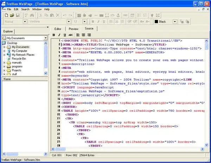Open the My Documents location dropdown

pos(45,38)
